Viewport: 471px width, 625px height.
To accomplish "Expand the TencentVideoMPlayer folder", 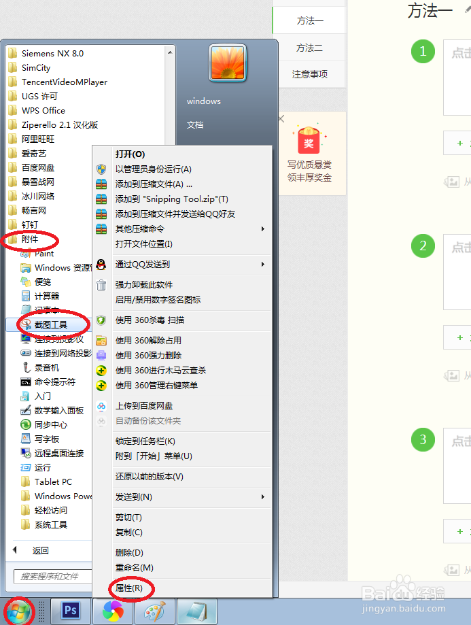I will (64, 82).
